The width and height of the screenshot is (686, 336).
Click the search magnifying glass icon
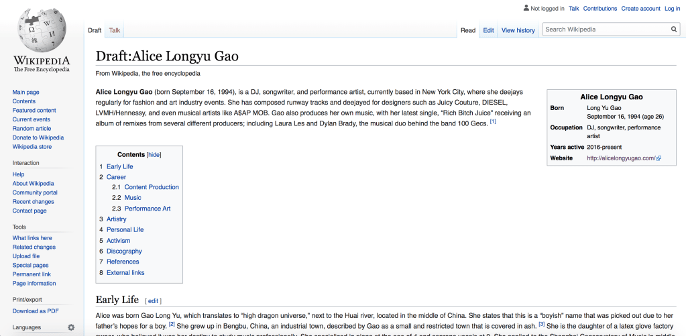coord(674,30)
